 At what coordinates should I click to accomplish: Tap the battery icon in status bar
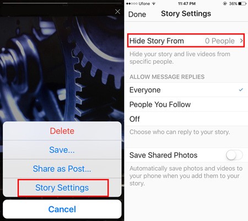[242, 3]
